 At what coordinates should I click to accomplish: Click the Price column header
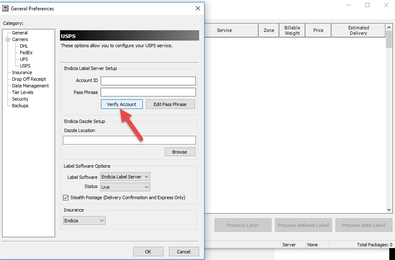(318, 30)
